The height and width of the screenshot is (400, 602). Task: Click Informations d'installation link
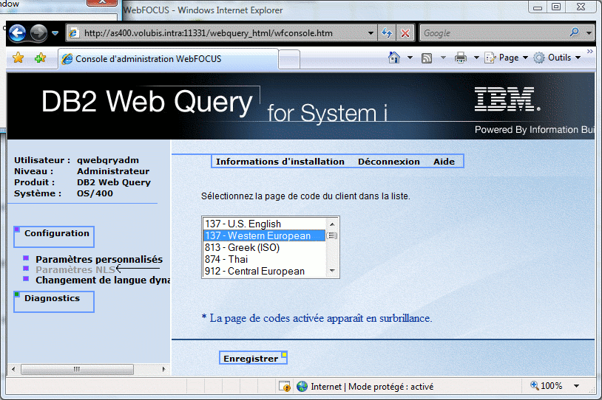pyautogui.click(x=280, y=162)
